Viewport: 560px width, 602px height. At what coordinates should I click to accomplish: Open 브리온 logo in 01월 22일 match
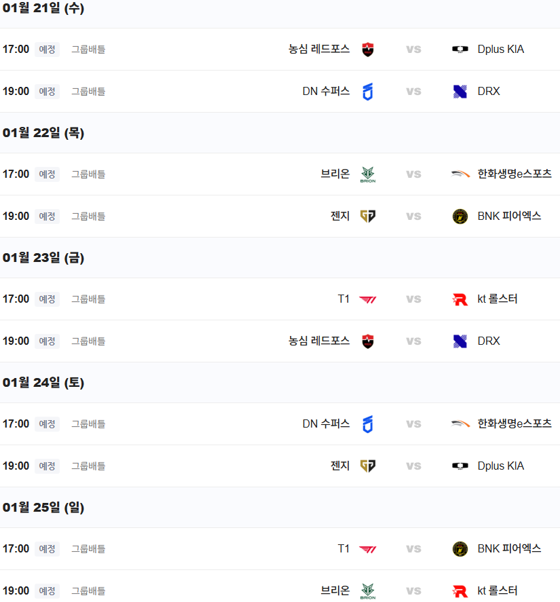click(367, 174)
